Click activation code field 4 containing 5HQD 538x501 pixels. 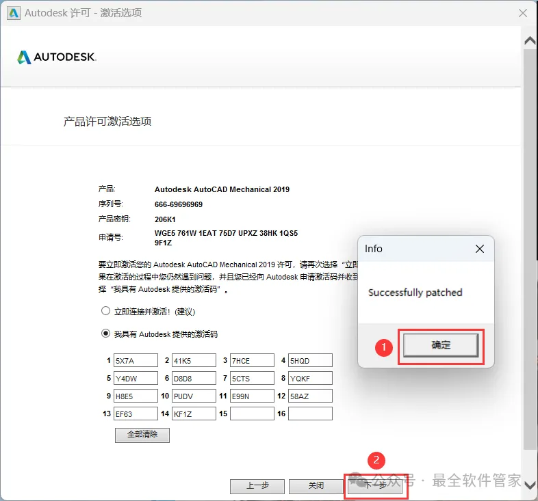click(310, 360)
